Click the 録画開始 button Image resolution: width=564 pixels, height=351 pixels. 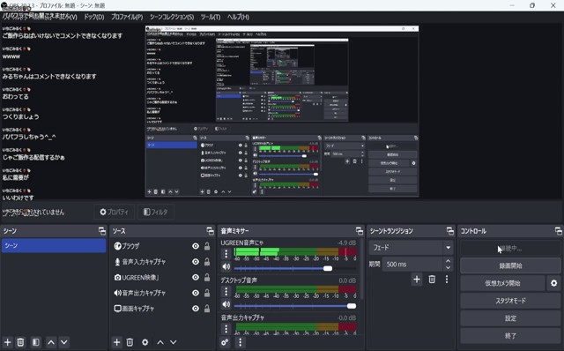coord(510,265)
